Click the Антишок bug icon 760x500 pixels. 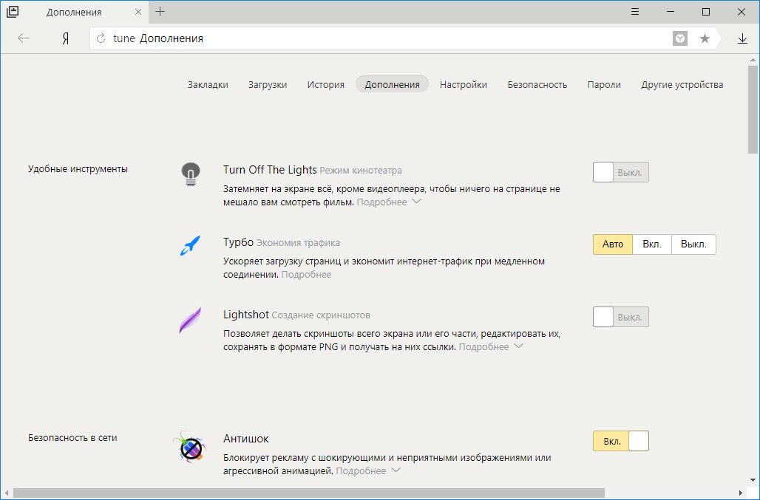[190, 448]
